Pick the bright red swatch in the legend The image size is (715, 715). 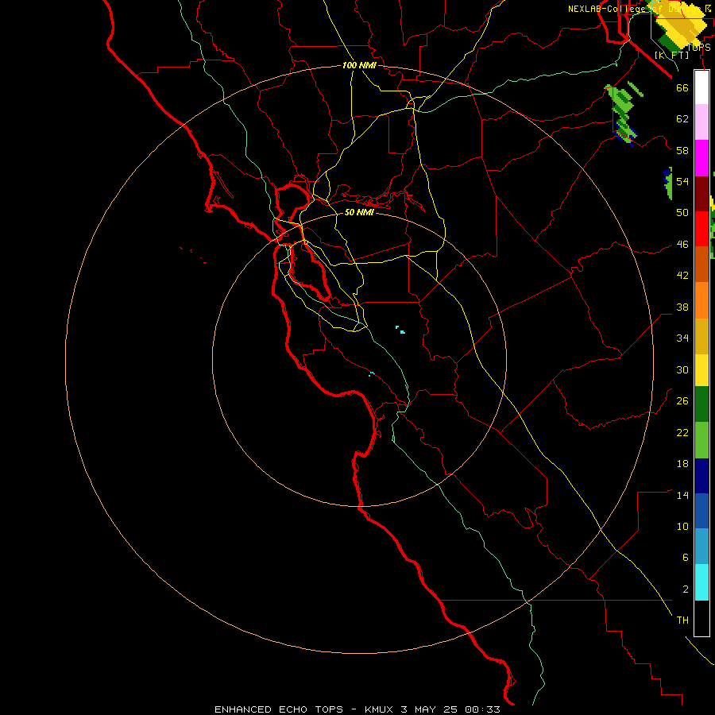[x=701, y=229]
